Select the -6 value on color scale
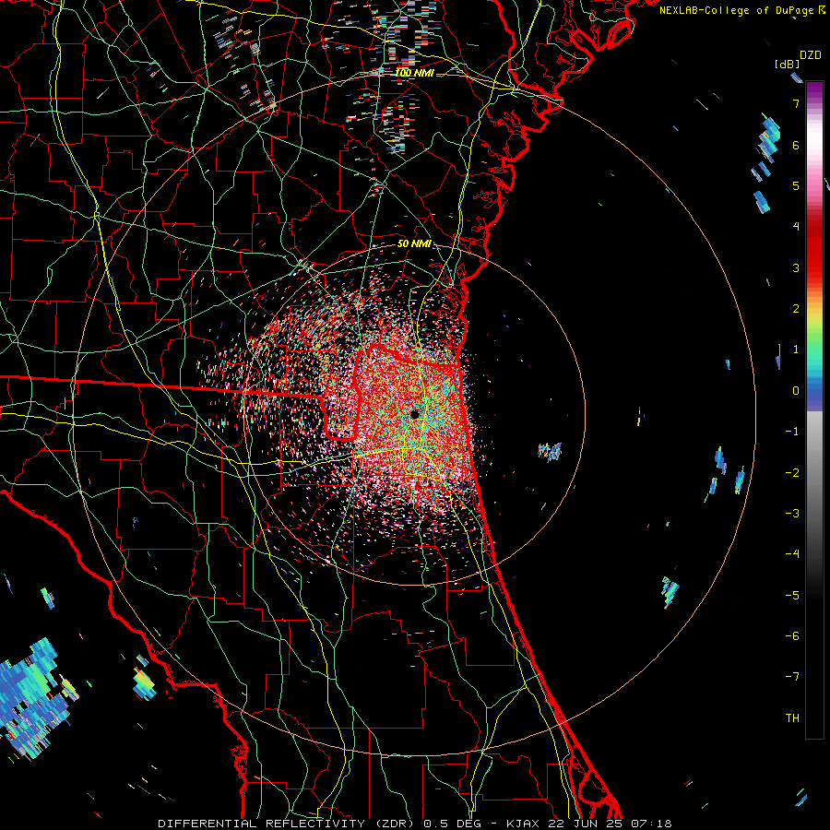830x830 pixels. point(792,635)
